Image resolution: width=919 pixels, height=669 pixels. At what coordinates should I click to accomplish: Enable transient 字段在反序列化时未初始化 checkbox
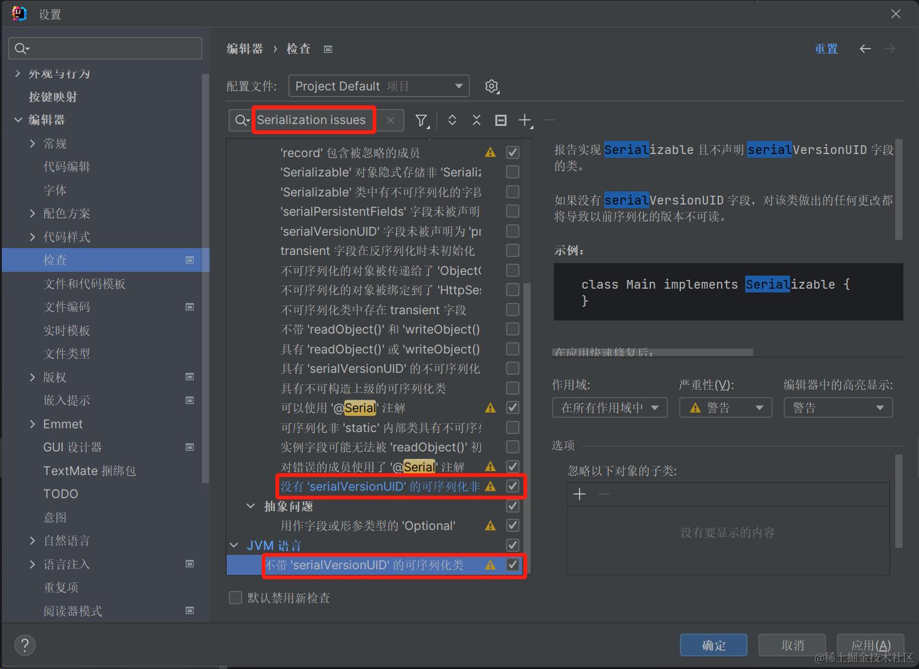(x=513, y=250)
